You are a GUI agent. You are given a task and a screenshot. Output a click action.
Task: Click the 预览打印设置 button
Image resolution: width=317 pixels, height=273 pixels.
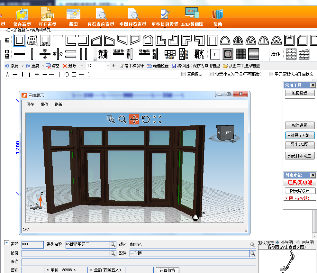pos(300,156)
